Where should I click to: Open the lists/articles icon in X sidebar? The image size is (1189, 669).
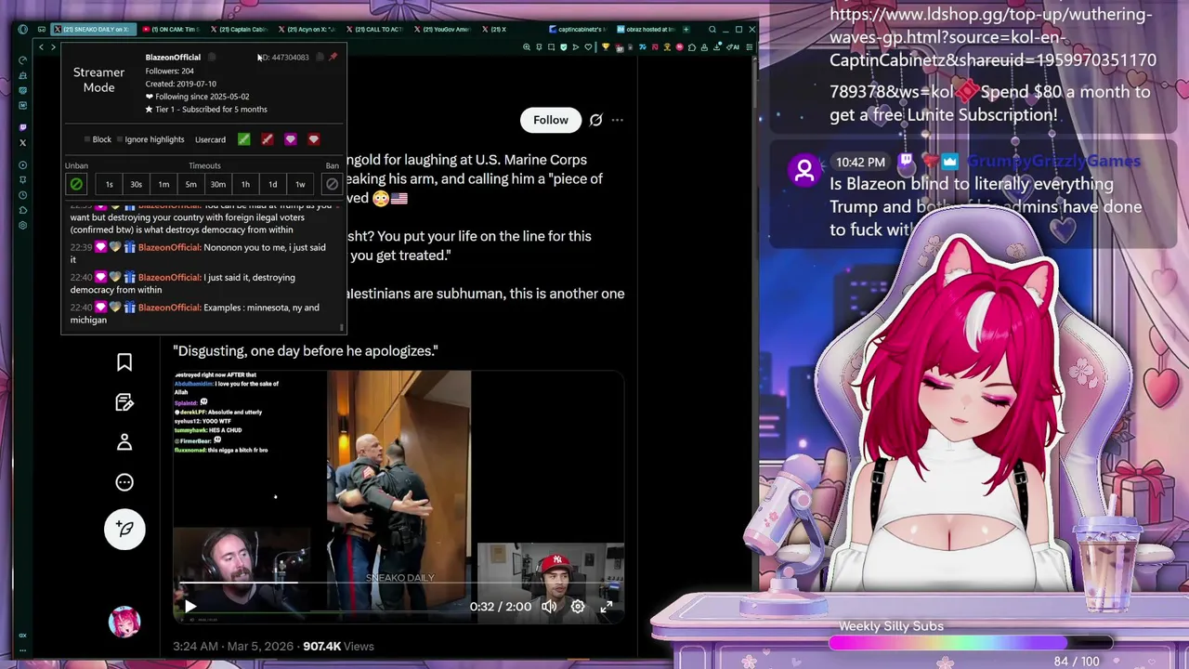tap(124, 402)
